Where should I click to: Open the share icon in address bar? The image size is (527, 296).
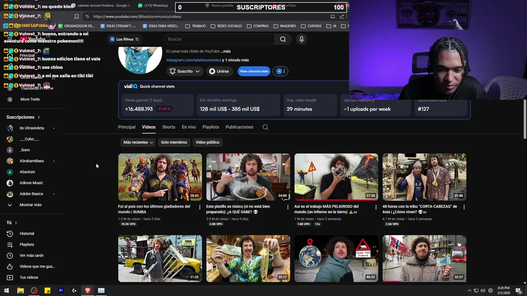coord(342,16)
